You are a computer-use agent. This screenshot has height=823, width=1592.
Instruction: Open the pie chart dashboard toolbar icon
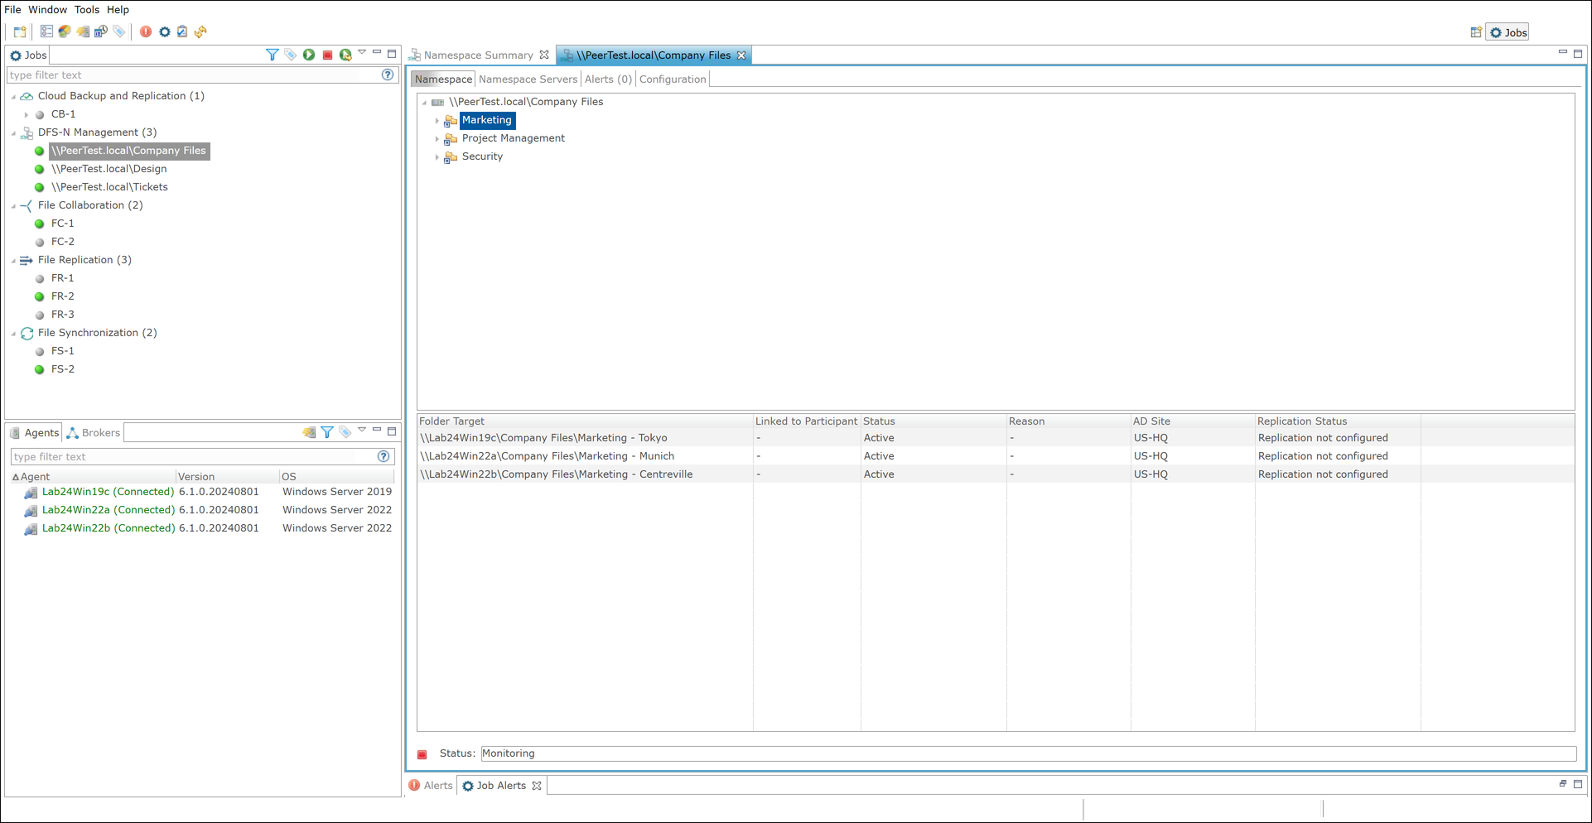click(65, 31)
